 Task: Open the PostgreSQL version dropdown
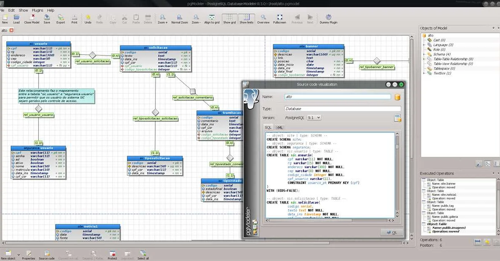pyautogui.click(x=314, y=118)
